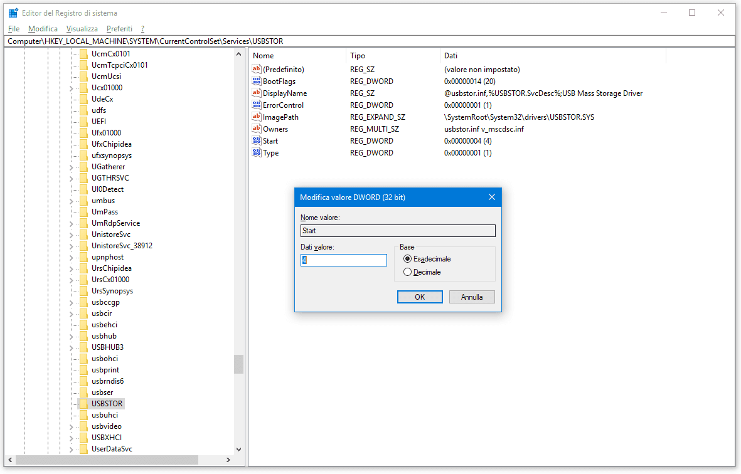
Task: Click the DisplayName string value icon
Action: pos(256,93)
